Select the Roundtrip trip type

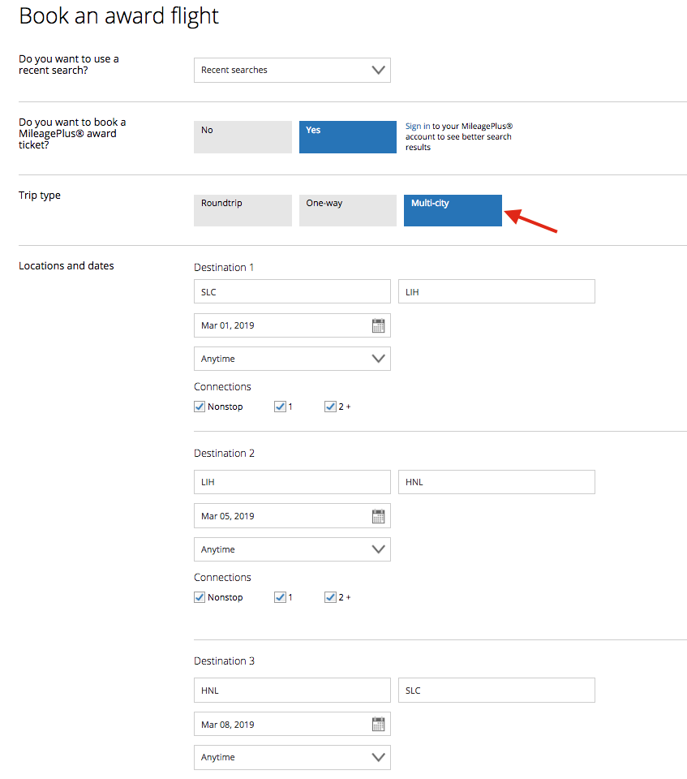pos(242,210)
